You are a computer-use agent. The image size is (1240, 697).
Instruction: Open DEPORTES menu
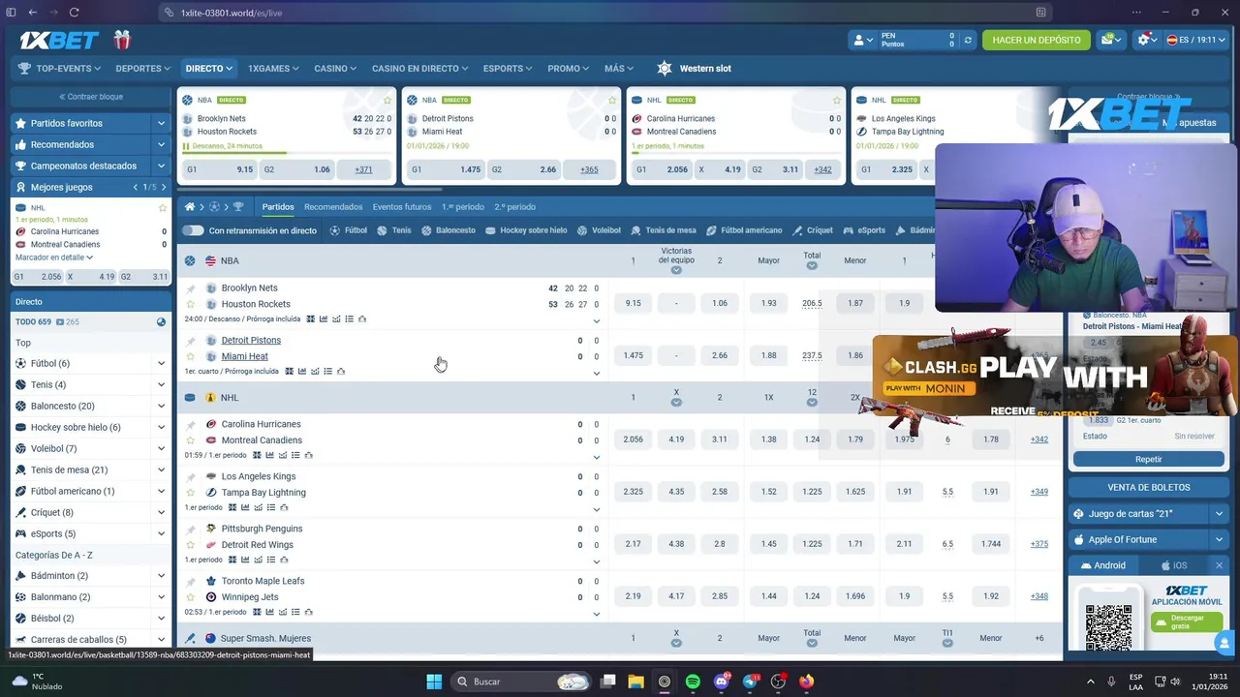(x=142, y=68)
